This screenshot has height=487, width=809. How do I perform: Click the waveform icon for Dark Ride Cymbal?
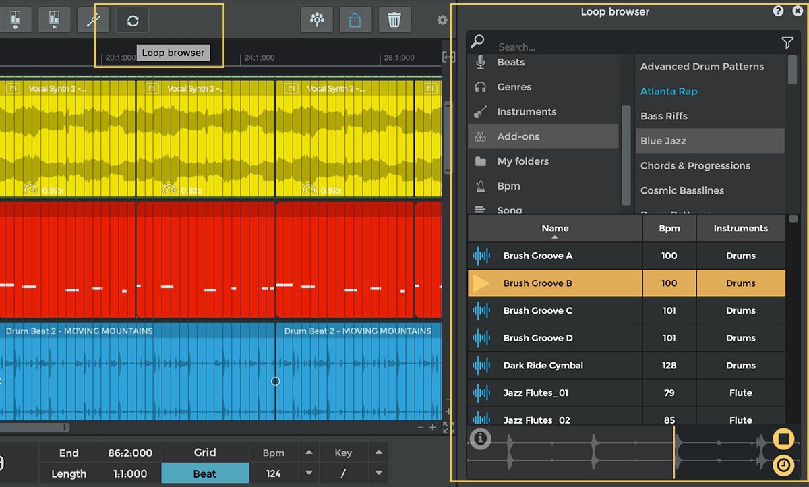click(x=481, y=366)
